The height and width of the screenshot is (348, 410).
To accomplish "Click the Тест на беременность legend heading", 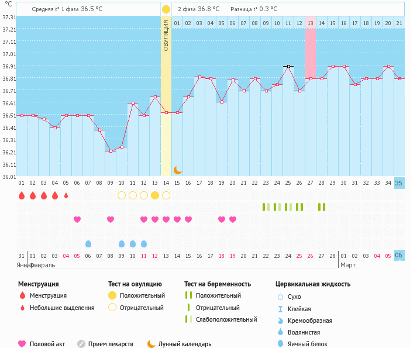I will pyautogui.click(x=218, y=284).
